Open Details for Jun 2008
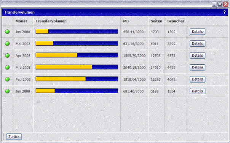 [x=197, y=32]
